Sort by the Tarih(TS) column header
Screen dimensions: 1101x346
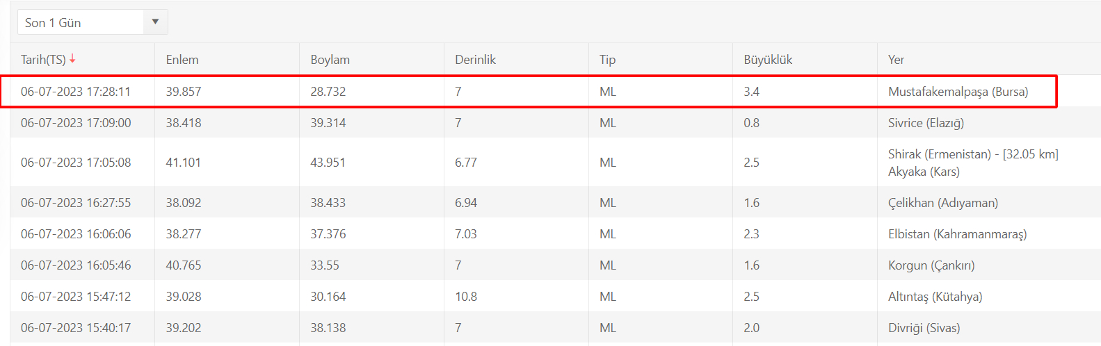(x=43, y=60)
